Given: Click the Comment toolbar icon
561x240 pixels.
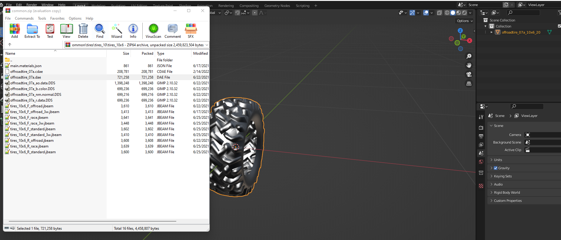Looking at the screenshot, I should coord(173,31).
